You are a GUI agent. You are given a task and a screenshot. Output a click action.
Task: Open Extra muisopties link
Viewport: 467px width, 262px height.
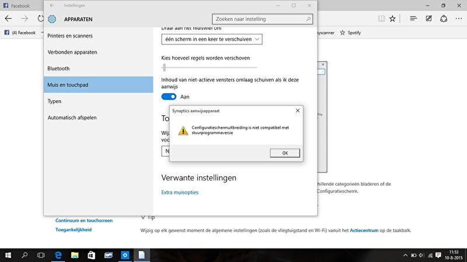(x=180, y=192)
